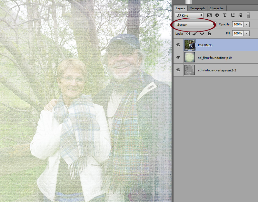Lock image pixels brush icon

pyautogui.click(x=195, y=33)
